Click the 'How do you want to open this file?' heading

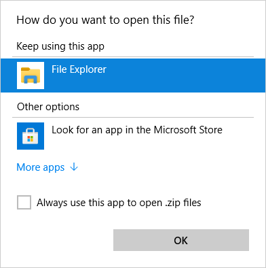[x=105, y=20]
